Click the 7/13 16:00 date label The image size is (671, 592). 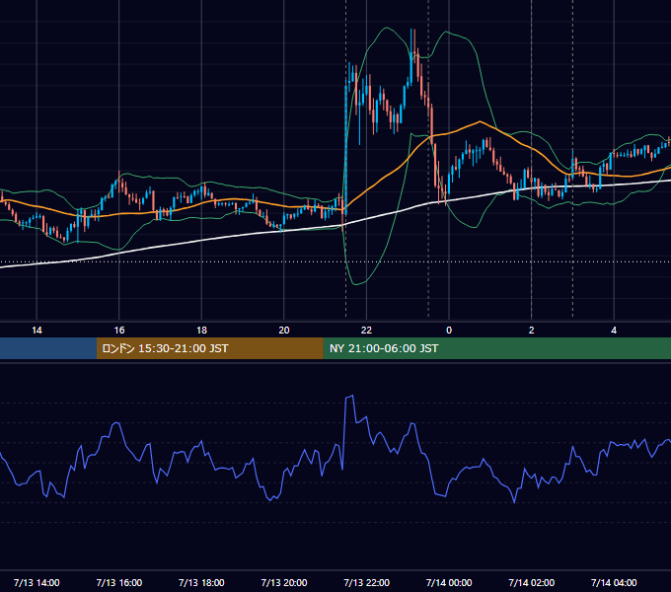(119, 582)
